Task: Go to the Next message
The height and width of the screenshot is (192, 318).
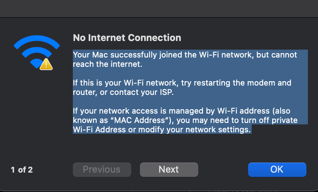Action: pyautogui.click(x=169, y=169)
